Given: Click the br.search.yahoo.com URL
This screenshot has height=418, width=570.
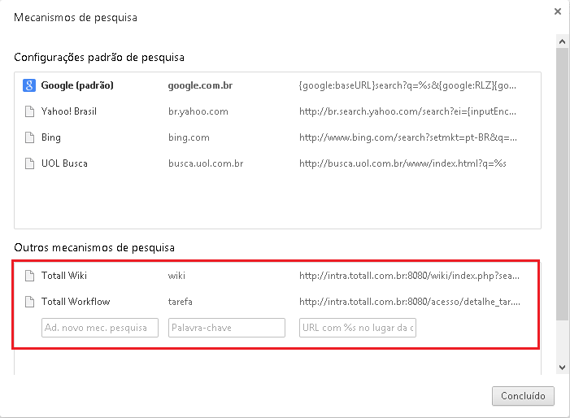Looking at the screenshot, I should (407, 111).
